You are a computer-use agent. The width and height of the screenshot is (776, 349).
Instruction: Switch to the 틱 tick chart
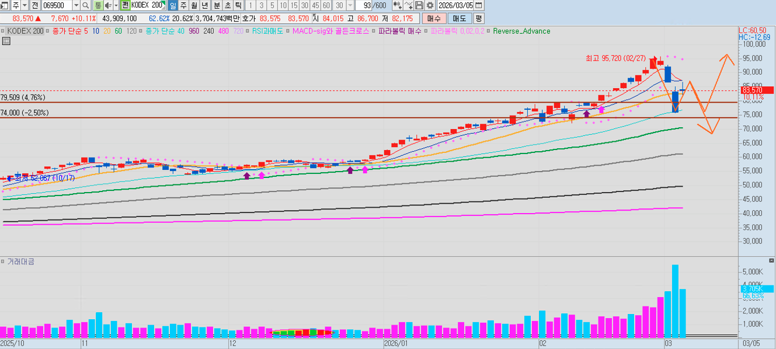pyautogui.click(x=238, y=5)
